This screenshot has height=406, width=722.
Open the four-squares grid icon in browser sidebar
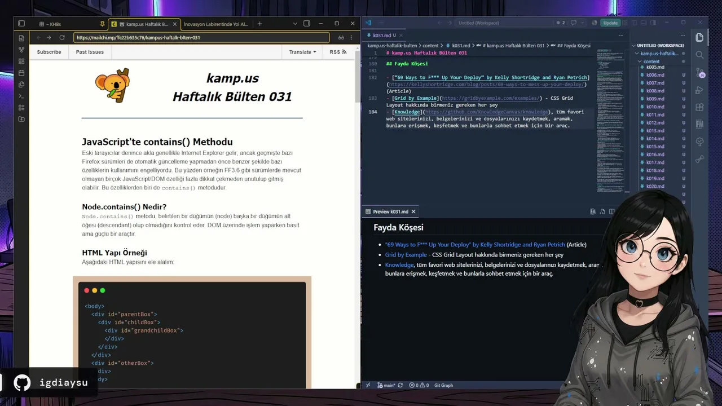coord(21,61)
